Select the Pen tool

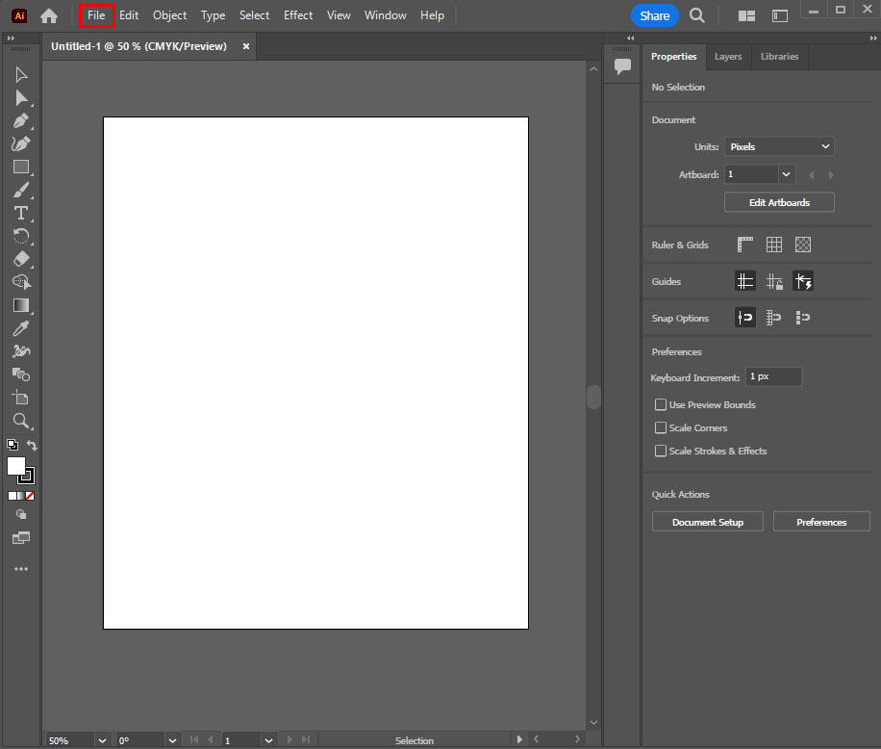pyautogui.click(x=20, y=121)
